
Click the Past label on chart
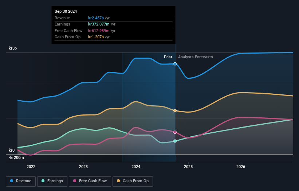pyautogui.click(x=168, y=57)
